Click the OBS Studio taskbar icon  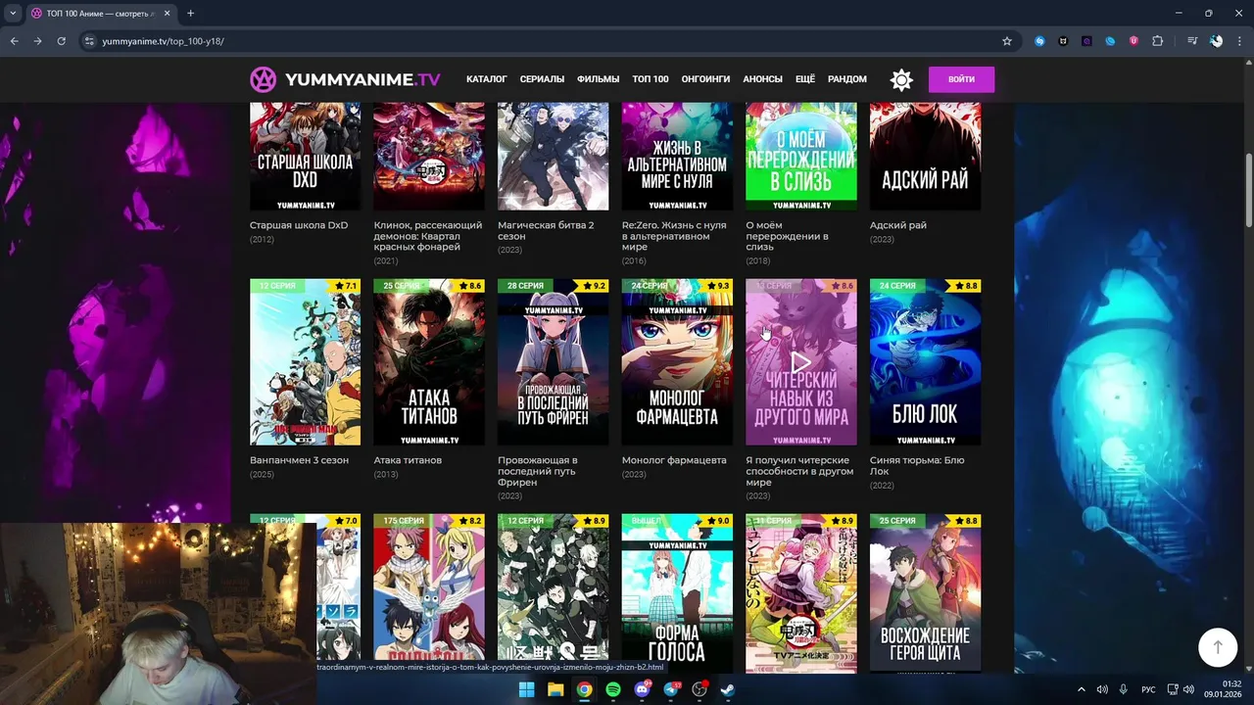pos(699,689)
